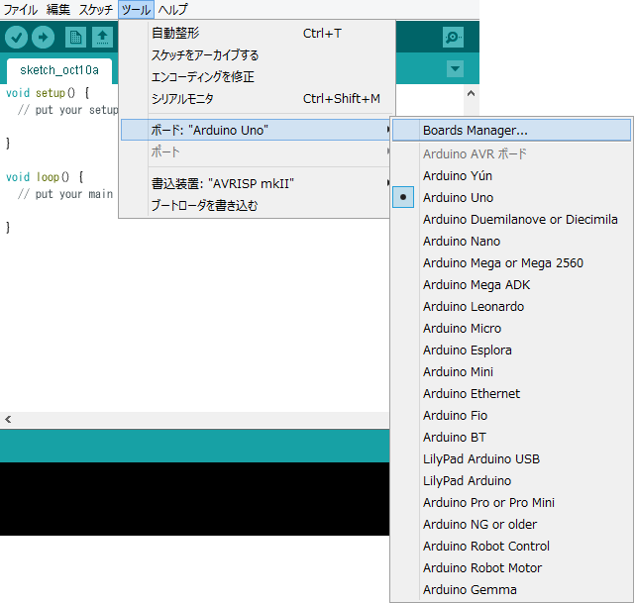Click the "// put your main" comment line
Screen dimensions: 635x603
65,194
